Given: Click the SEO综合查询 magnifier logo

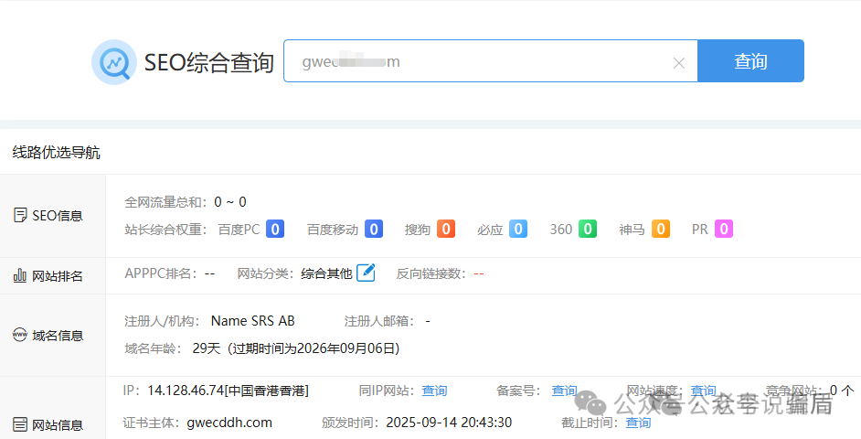Looking at the screenshot, I should click(x=114, y=62).
